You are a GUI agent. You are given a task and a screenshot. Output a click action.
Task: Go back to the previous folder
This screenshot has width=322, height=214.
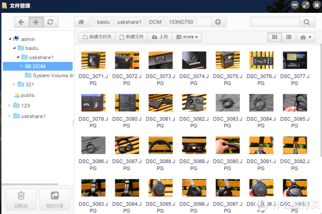point(21,22)
